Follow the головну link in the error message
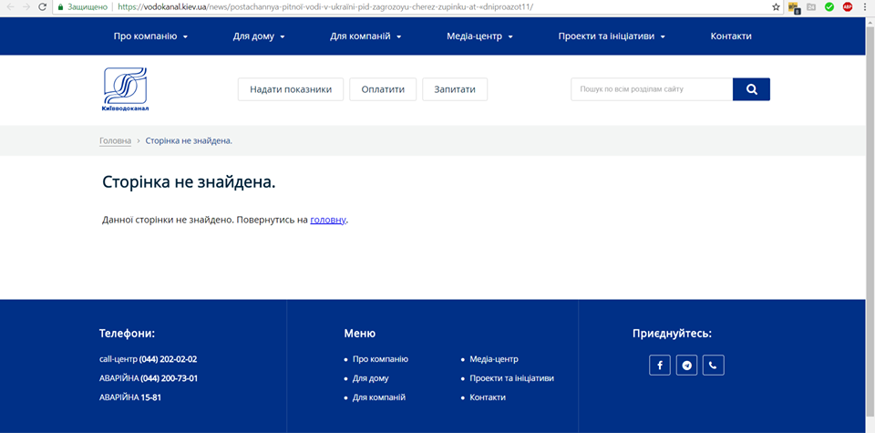This screenshot has height=433, width=875. (328, 220)
